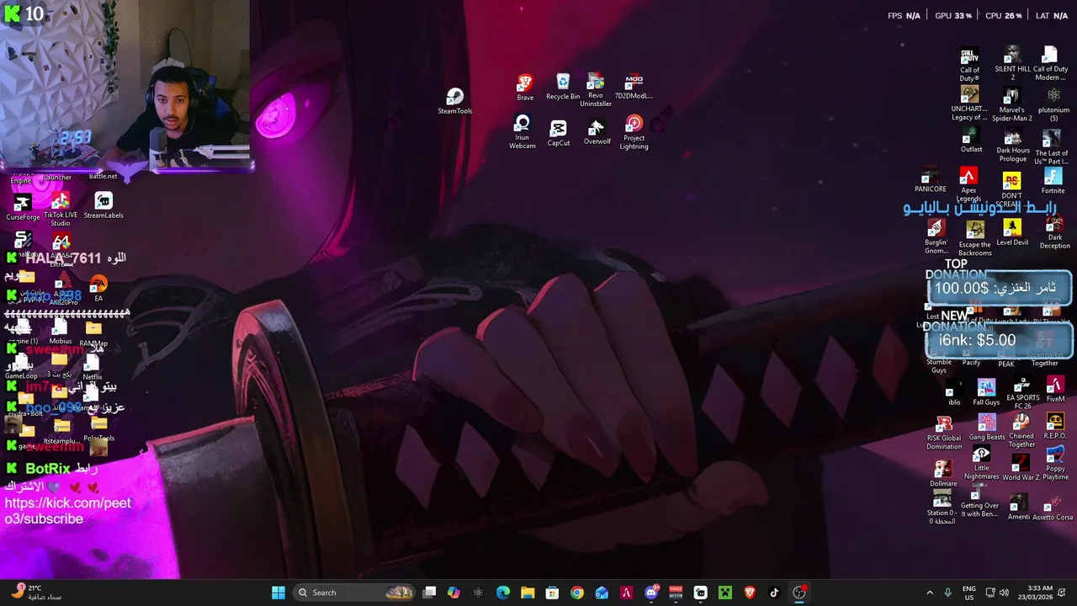Image resolution: width=1077 pixels, height=606 pixels.
Task: Open the Burglin' Gnomes shortcut
Action: 936,237
